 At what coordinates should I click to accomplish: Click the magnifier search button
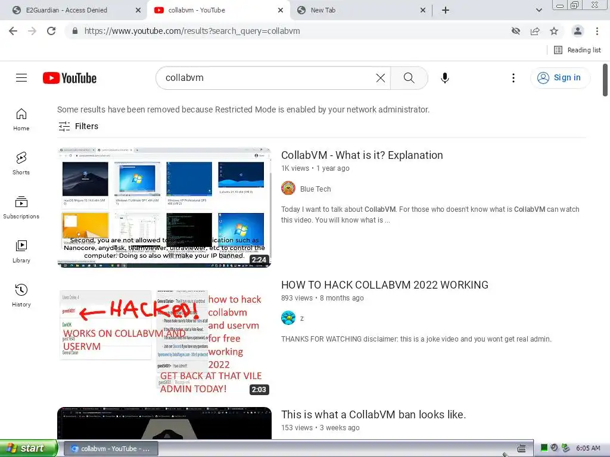tap(409, 78)
